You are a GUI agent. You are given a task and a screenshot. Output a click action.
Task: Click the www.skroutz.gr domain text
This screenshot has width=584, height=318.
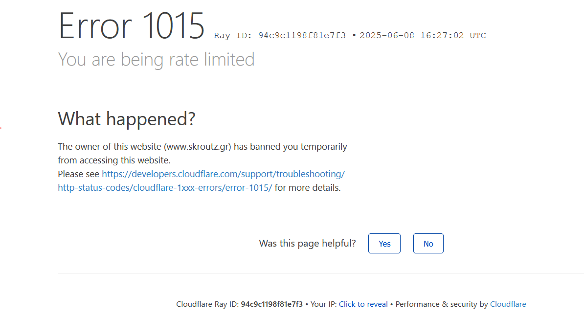pos(199,147)
